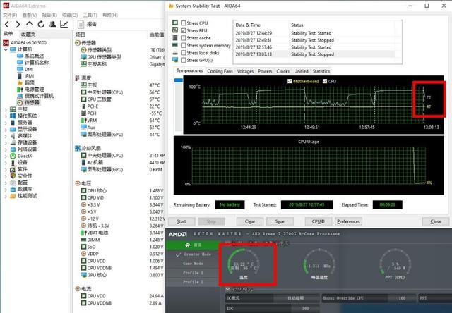
Task: Switch to the Voltages tab
Action: [x=245, y=71]
